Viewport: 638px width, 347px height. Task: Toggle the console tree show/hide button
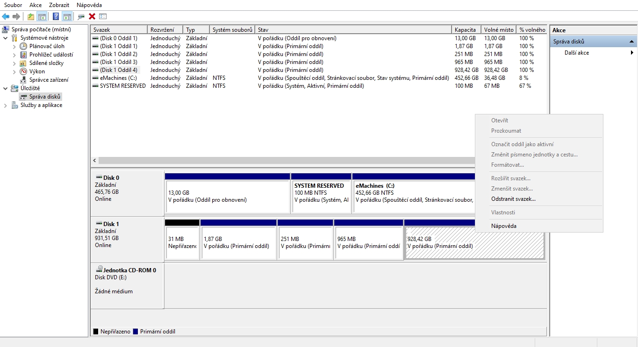(42, 16)
